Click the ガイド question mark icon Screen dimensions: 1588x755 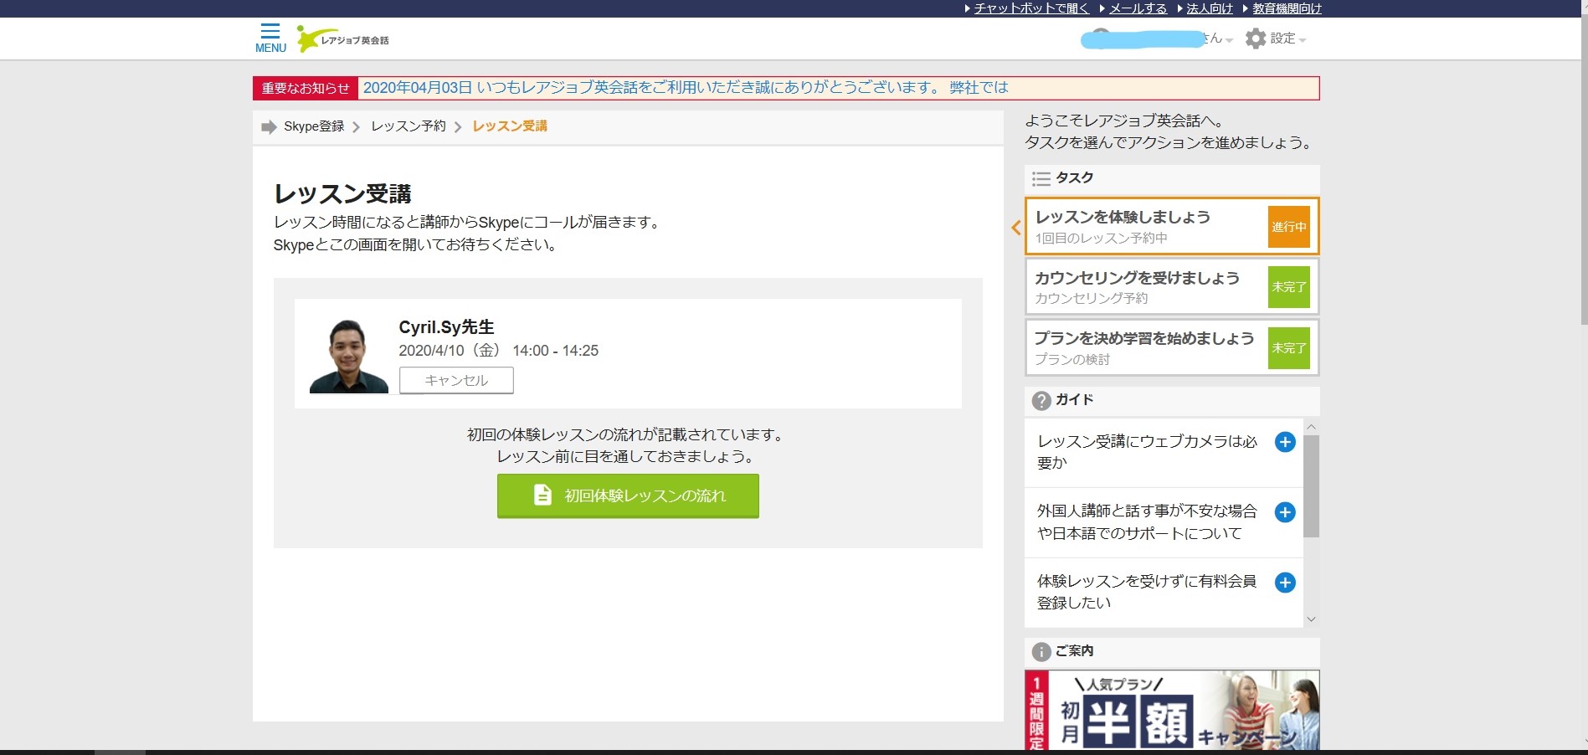point(1041,401)
